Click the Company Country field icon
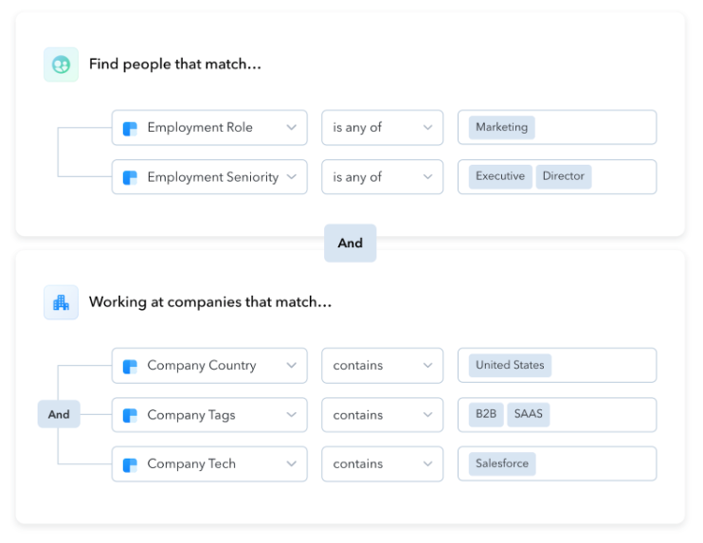Viewport: 703px width, 543px height. pos(131,366)
